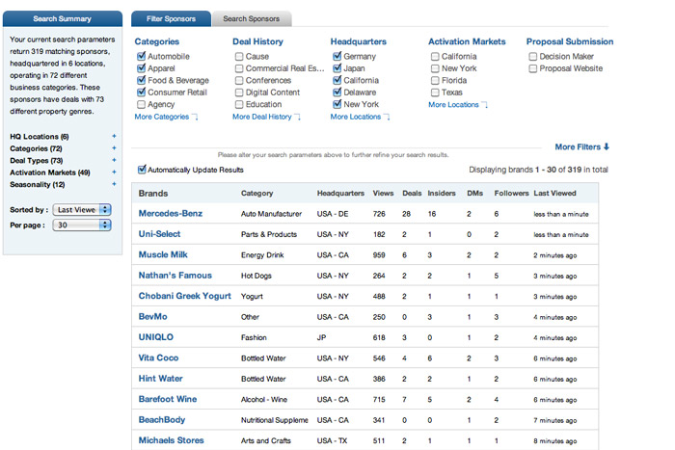The width and height of the screenshot is (675, 450).
Task: Open More Deal History link
Action: coord(266,117)
